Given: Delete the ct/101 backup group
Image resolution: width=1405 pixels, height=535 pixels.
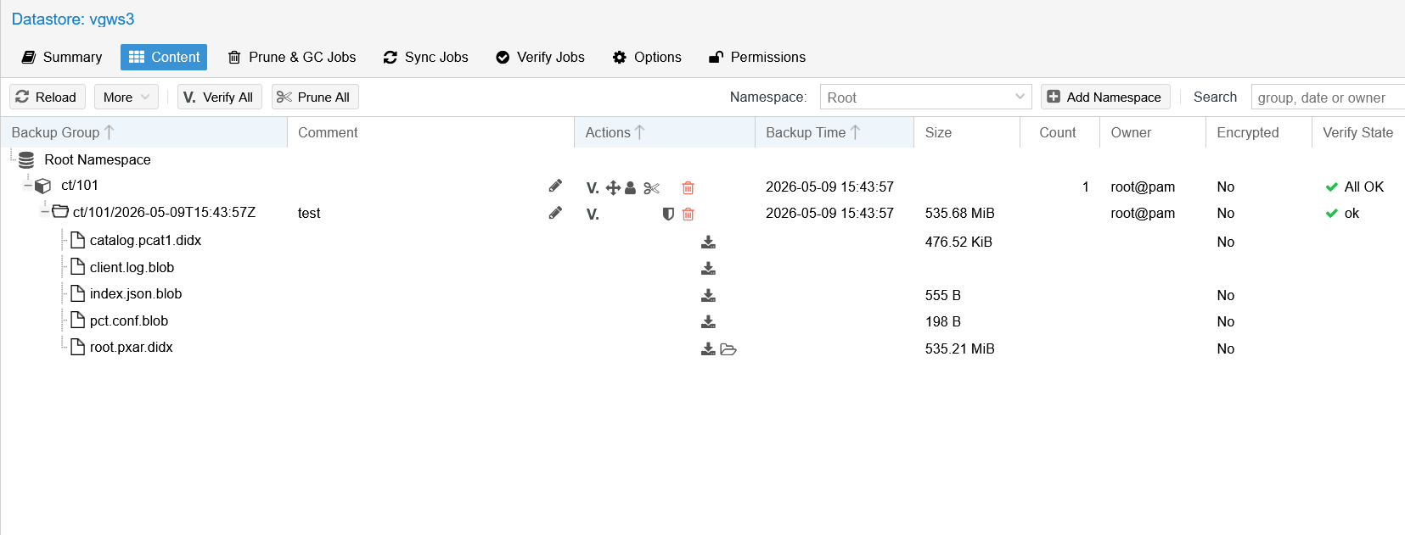Looking at the screenshot, I should (688, 188).
